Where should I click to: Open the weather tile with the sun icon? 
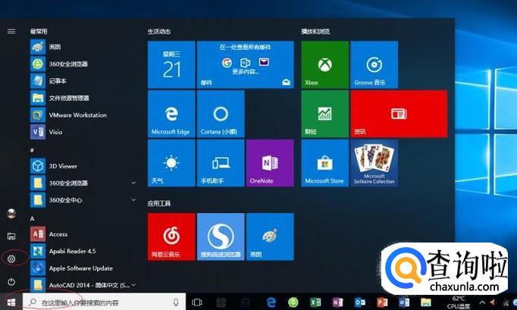(x=171, y=163)
